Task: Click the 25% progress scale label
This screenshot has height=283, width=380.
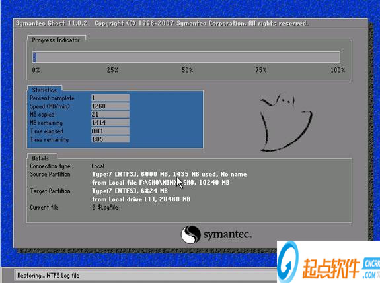Action: (113, 70)
